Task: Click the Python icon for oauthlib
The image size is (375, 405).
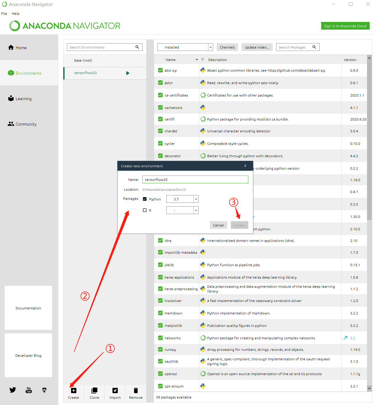Action: coord(203,361)
